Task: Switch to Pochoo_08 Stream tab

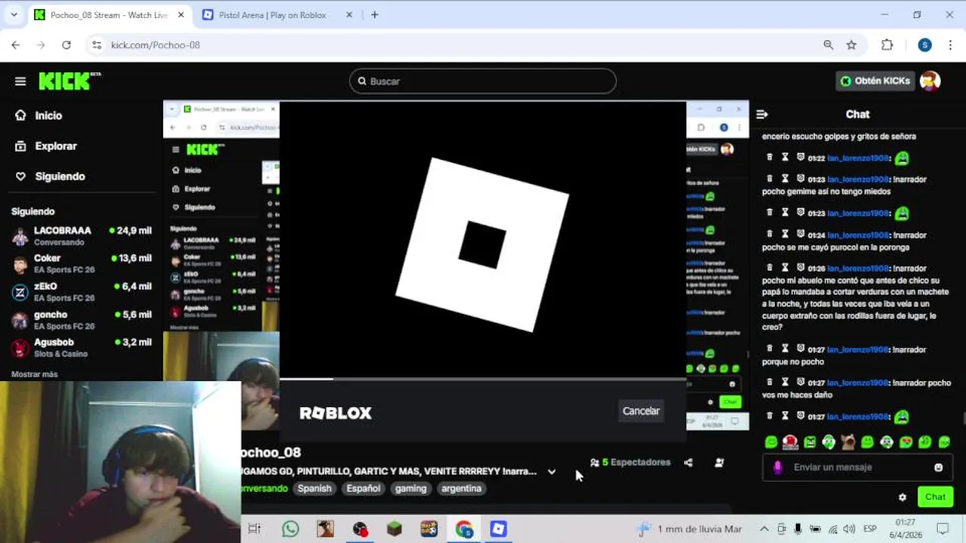Action: tap(109, 15)
